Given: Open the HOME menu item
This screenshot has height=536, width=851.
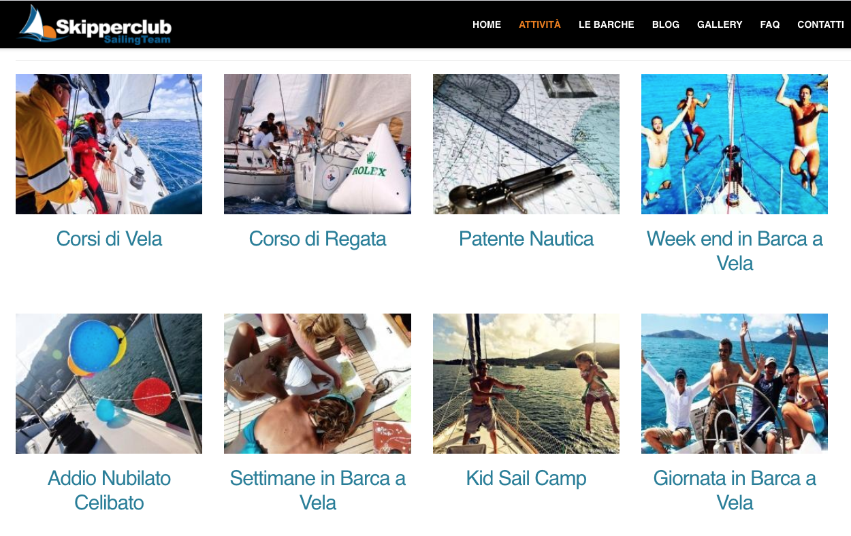Looking at the screenshot, I should (x=487, y=24).
